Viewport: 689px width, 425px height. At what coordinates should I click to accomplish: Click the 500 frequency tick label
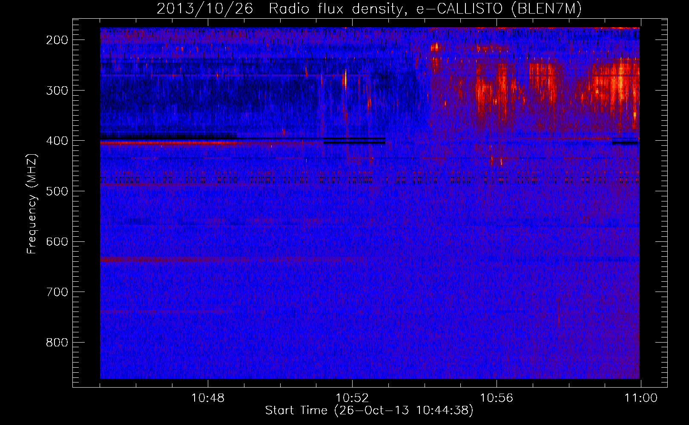pos(57,191)
